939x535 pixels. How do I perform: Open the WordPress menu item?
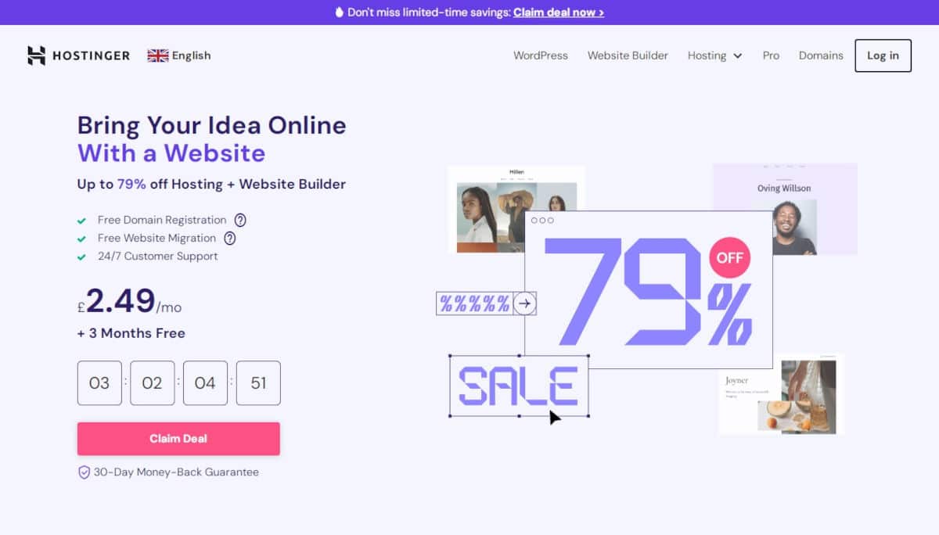click(541, 56)
